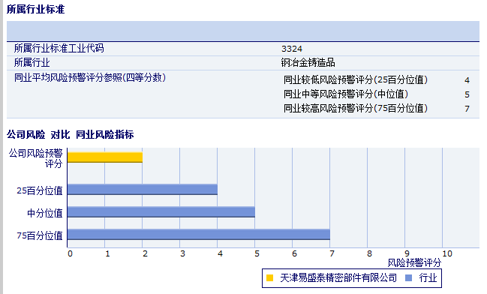Click the 风险预警评分 axis title
This screenshot has width=487, height=294.
(x=414, y=263)
